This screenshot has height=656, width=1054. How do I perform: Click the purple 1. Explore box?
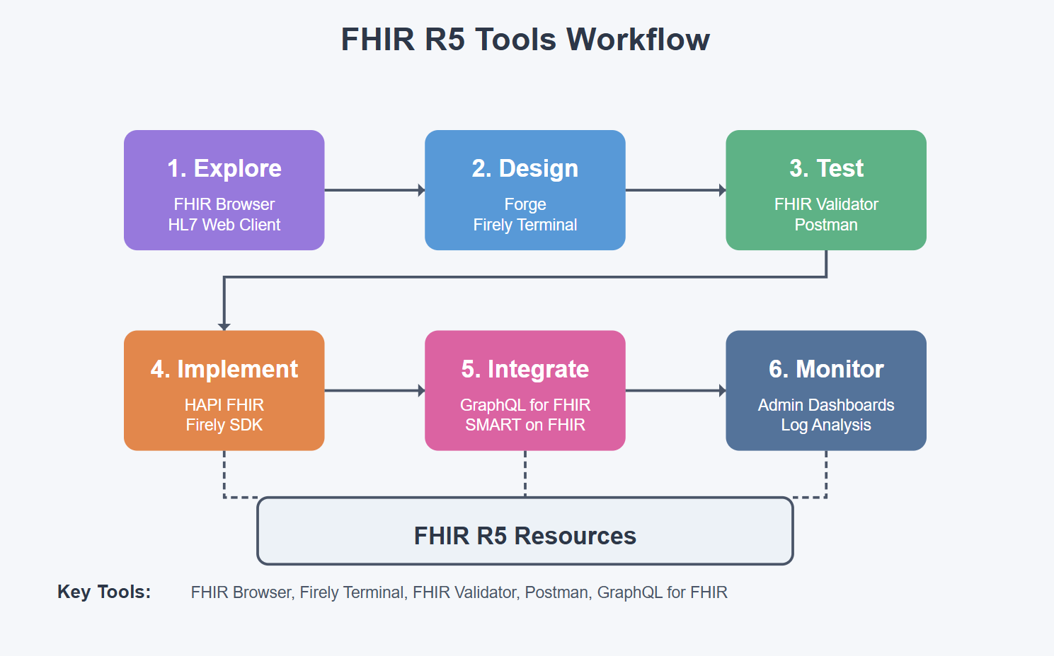coord(224,190)
